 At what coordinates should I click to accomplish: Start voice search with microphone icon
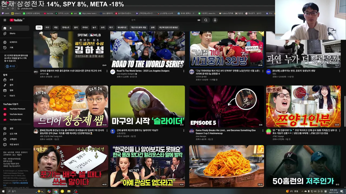(x=215, y=20)
